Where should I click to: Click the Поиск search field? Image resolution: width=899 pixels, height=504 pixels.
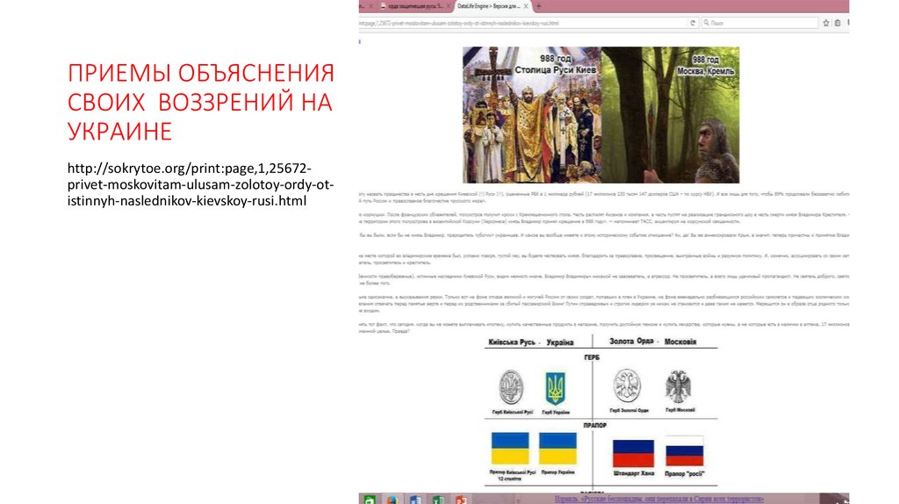pos(759,23)
